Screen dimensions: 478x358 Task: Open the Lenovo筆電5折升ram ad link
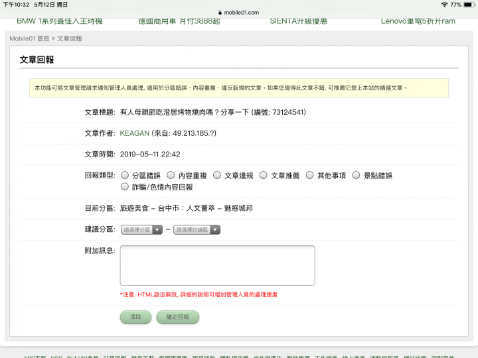tap(418, 21)
